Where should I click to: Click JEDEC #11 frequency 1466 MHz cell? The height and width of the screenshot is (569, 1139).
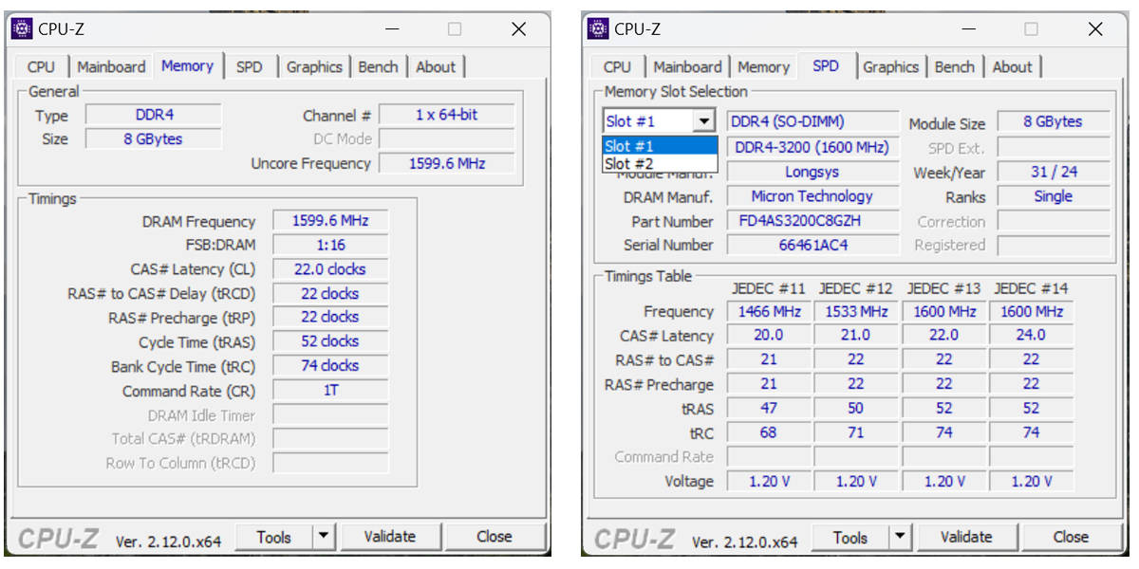[769, 311]
